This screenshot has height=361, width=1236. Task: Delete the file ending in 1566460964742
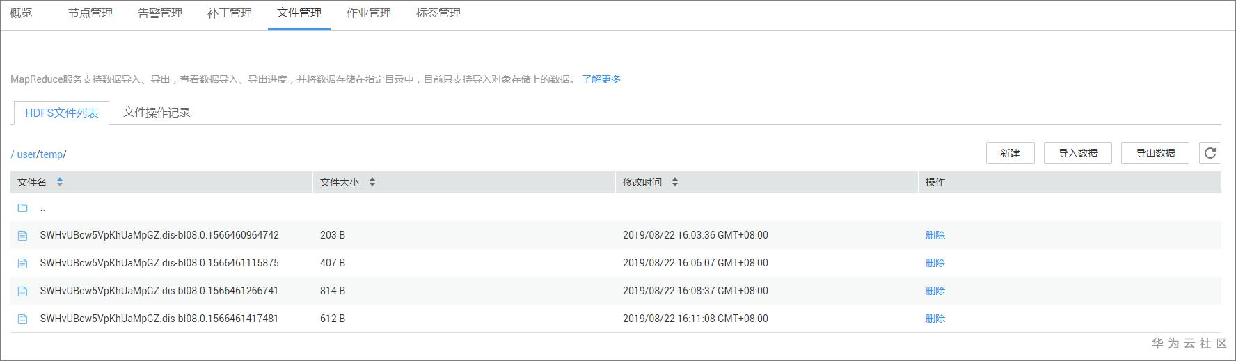[x=935, y=235]
